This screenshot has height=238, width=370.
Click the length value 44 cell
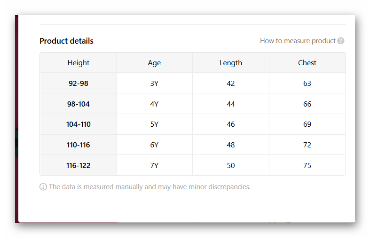[231, 104]
